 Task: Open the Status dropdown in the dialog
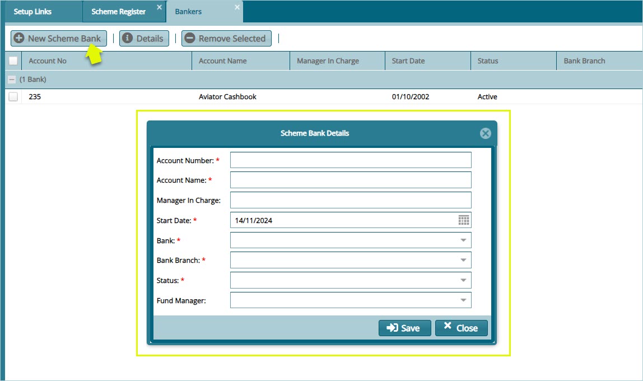tap(463, 280)
